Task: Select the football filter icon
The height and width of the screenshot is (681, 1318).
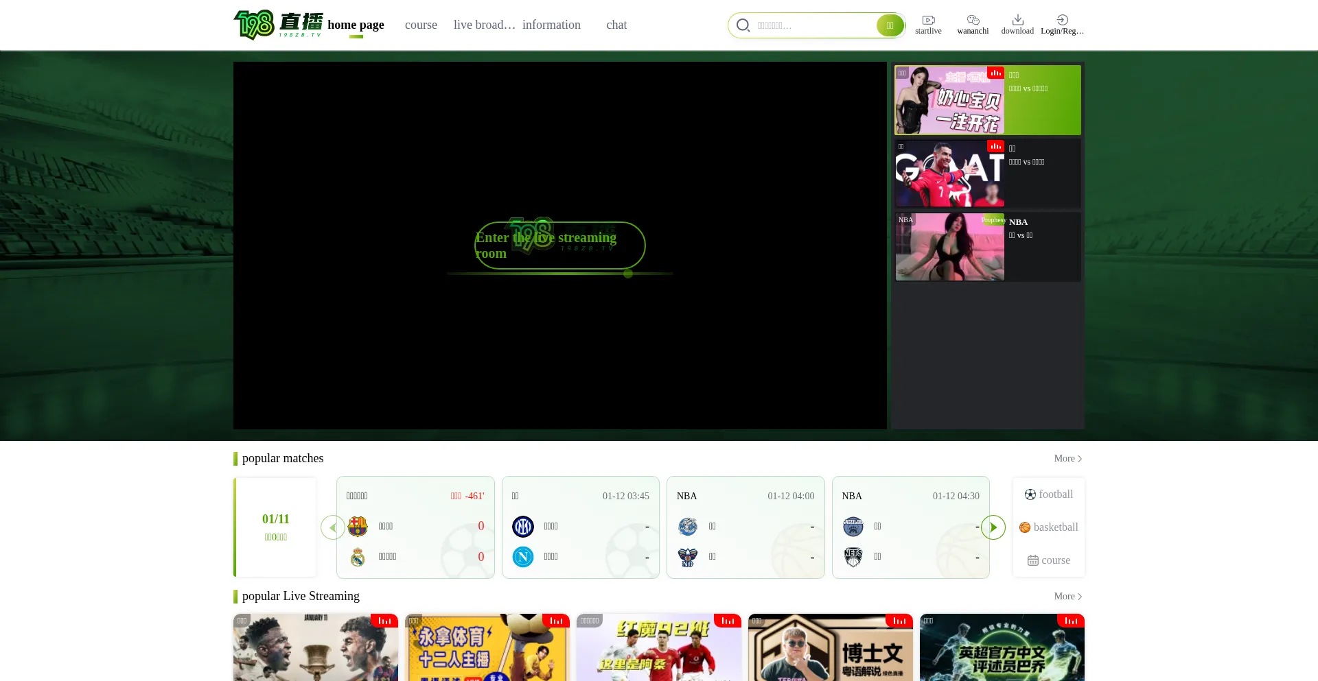Action: (1030, 494)
